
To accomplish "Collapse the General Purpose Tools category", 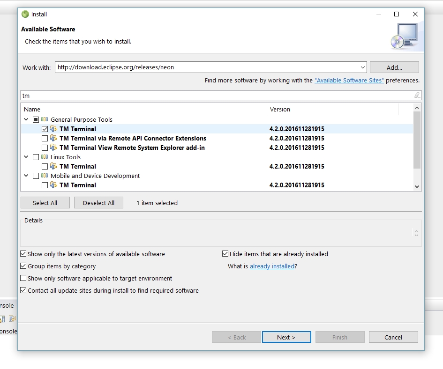I will click(26, 120).
